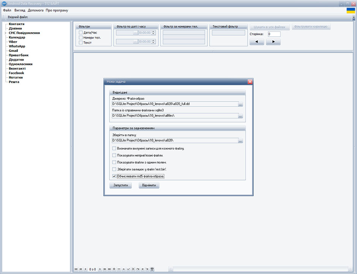This screenshot has width=357, height=274.
Task: Check the 'Дата/Час' filter checkbox
Action: point(81,33)
